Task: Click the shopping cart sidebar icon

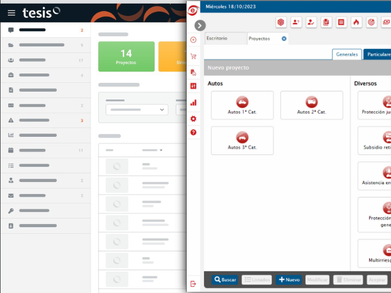Action: click(x=194, y=56)
